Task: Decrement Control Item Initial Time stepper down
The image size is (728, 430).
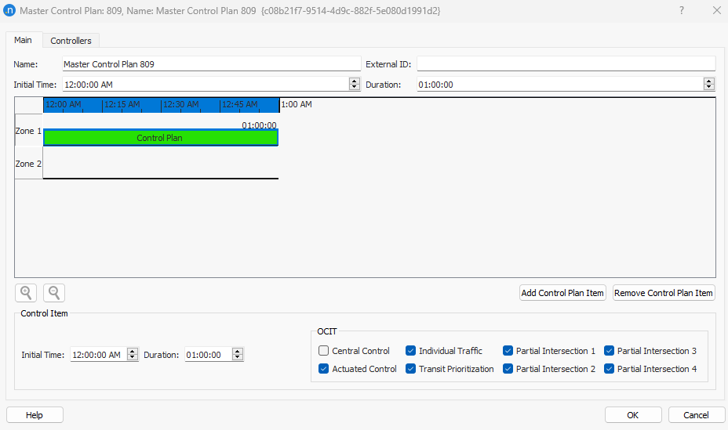Action: tap(133, 357)
